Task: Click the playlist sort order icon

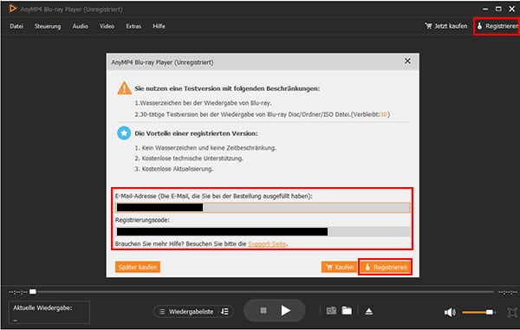Action: [x=224, y=312]
